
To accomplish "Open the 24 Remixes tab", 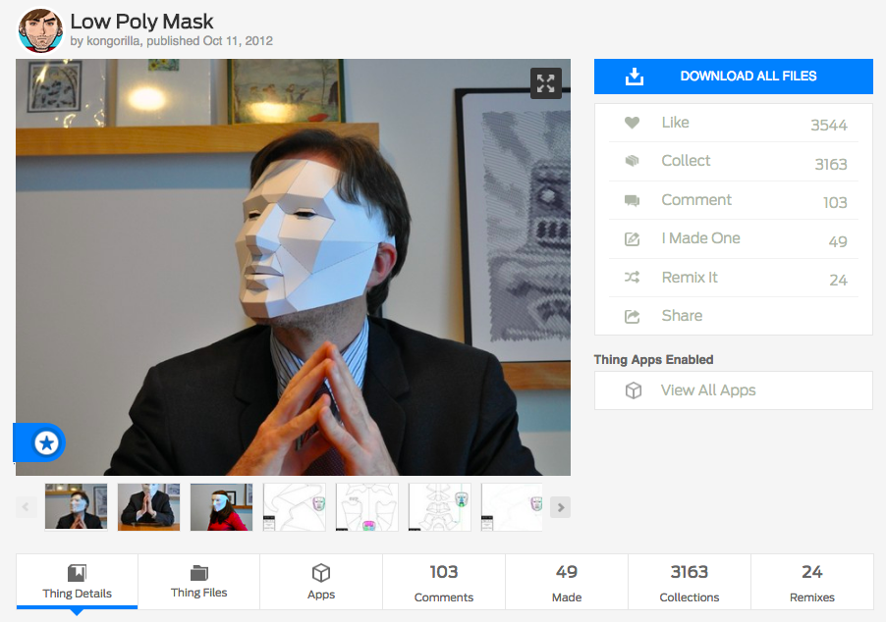I will 812,582.
